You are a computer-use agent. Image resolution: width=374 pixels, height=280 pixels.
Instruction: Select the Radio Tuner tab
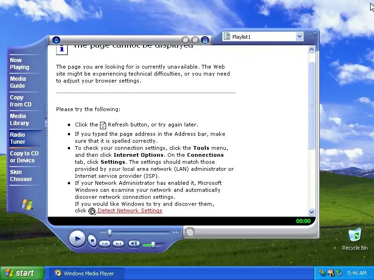(24, 138)
